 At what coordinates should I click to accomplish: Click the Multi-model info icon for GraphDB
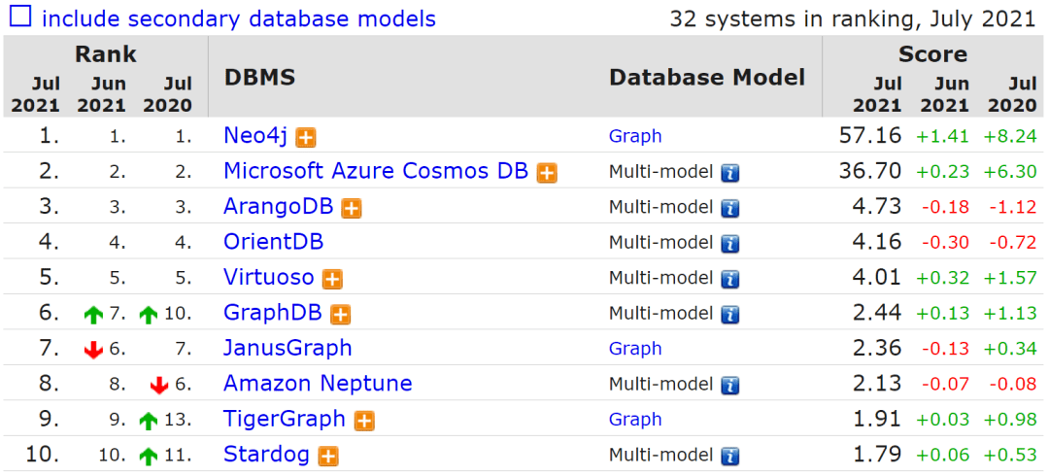tap(729, 314)
